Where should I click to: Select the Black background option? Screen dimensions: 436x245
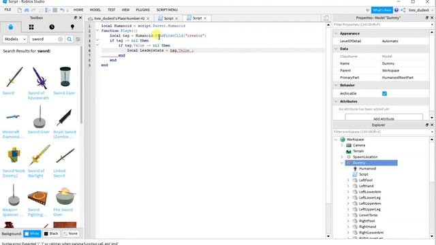pos(52,233)
